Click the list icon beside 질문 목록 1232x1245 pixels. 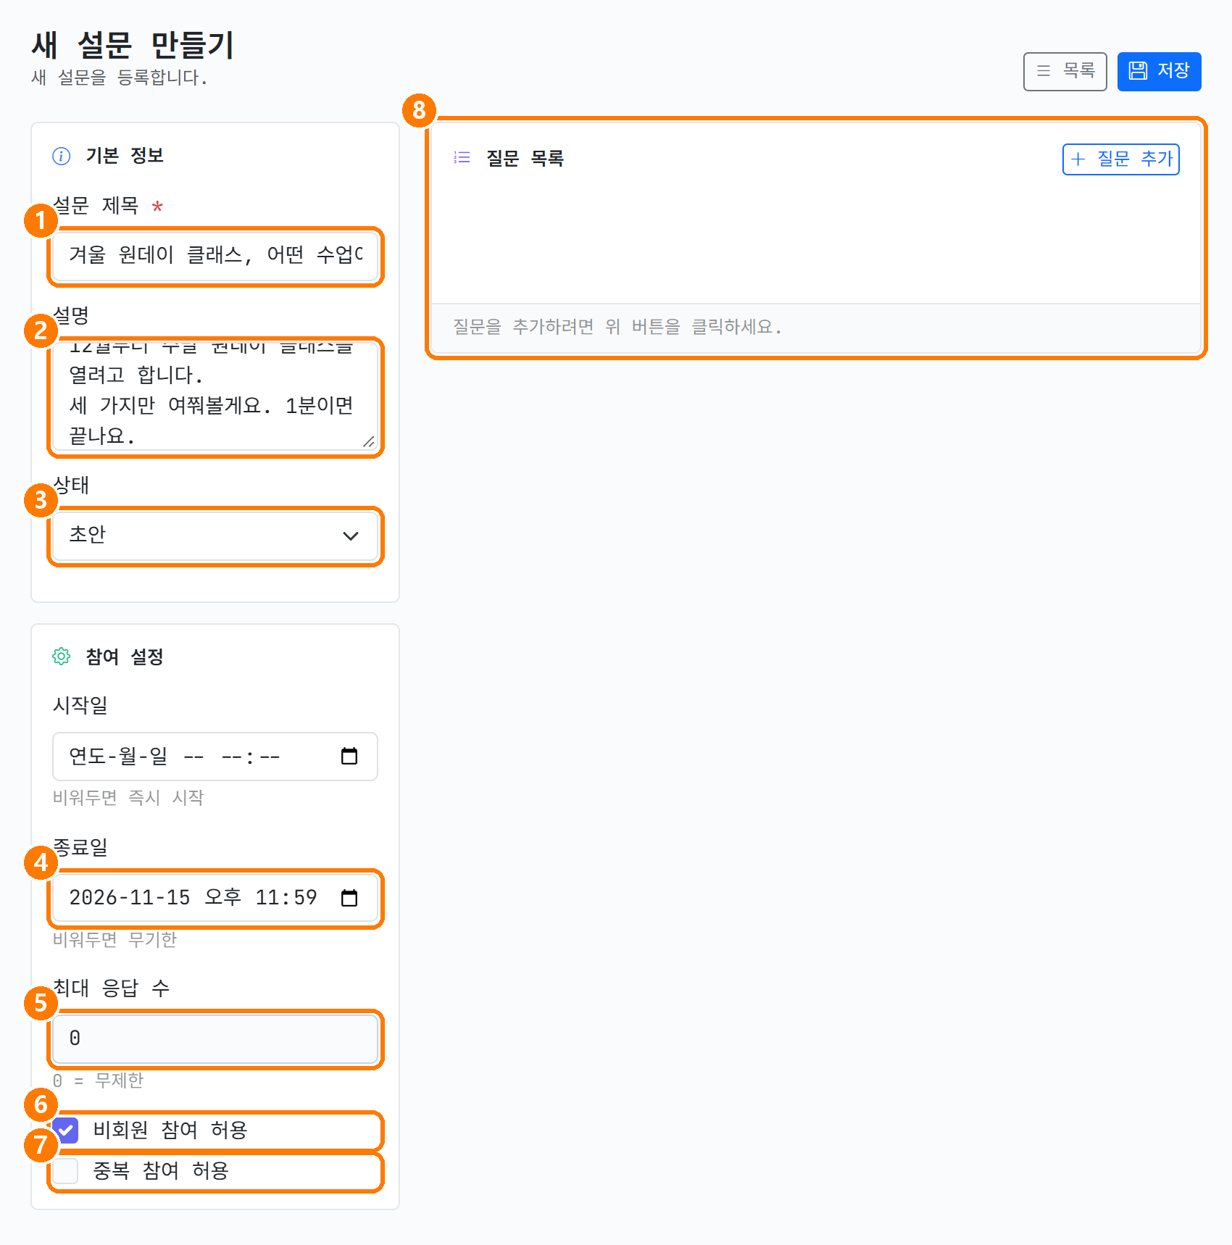(x=462, y=157)
